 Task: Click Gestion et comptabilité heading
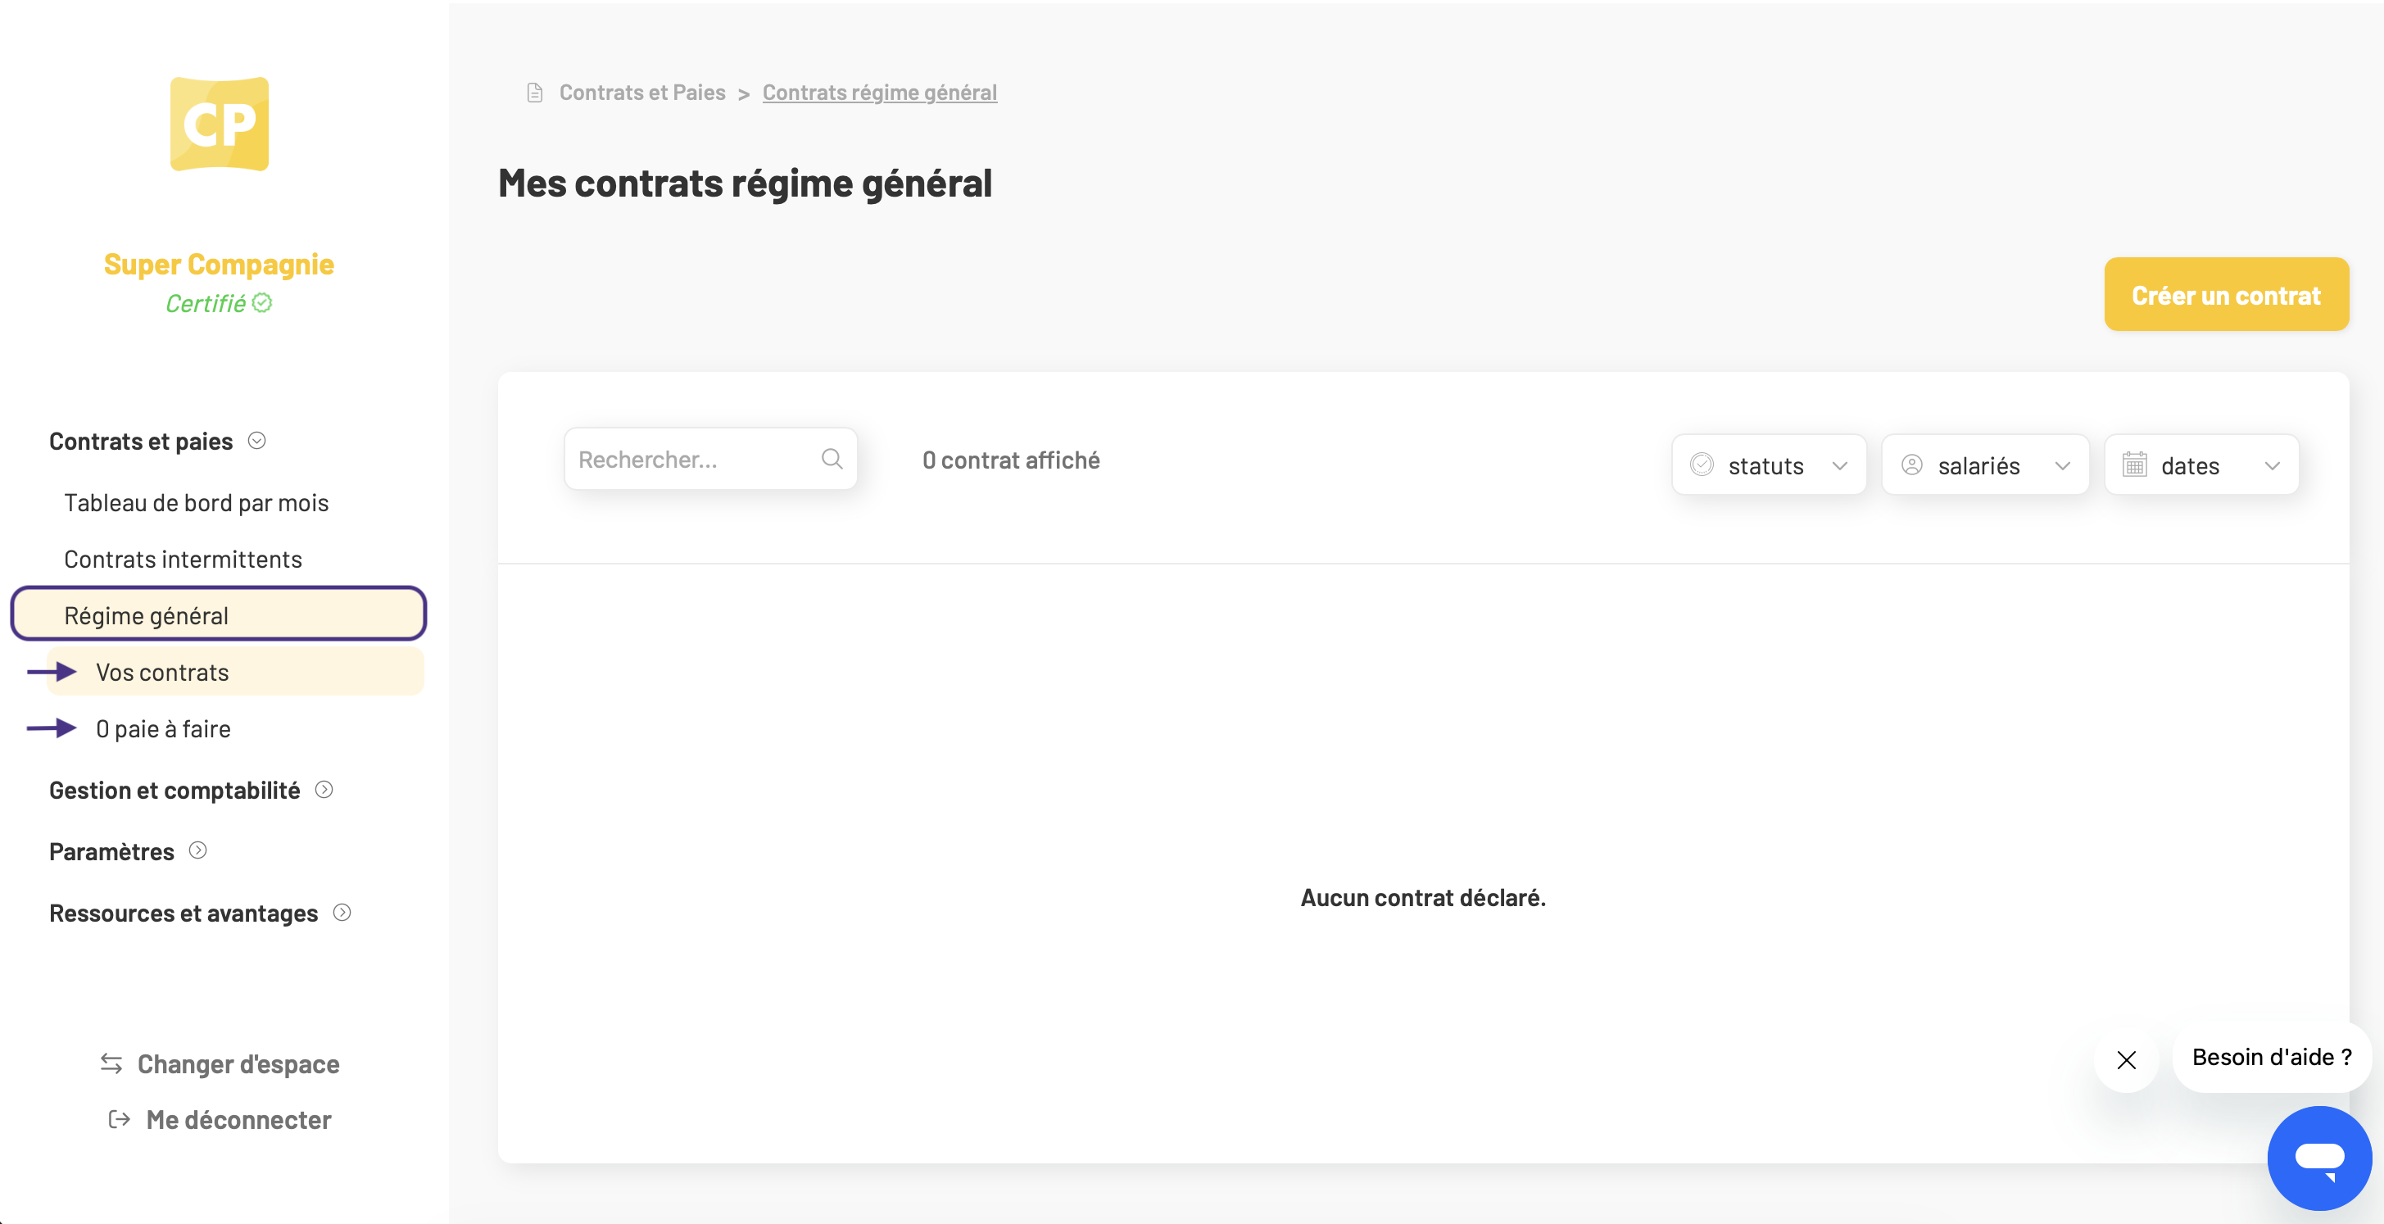(175, 790)
